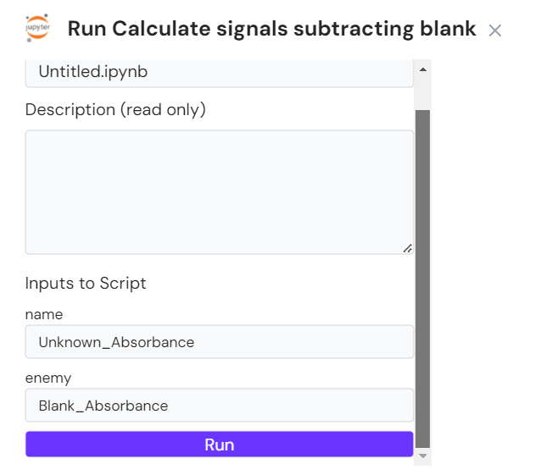Viewport: 535px width, 475px height.
Task: Select the name field containing Unknown_Absorbance
Action: pyautogui.click(x=219, y=342)
